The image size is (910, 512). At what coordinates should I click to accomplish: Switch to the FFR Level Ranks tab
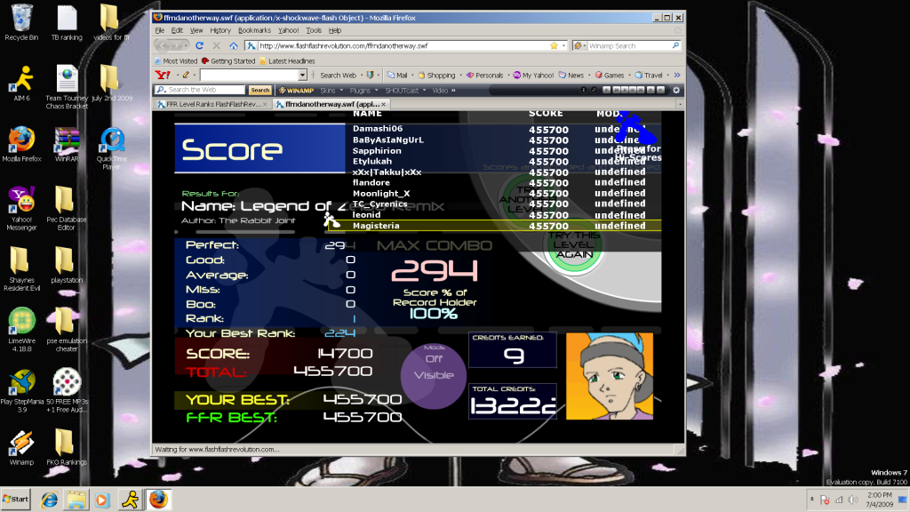(213, 104)
